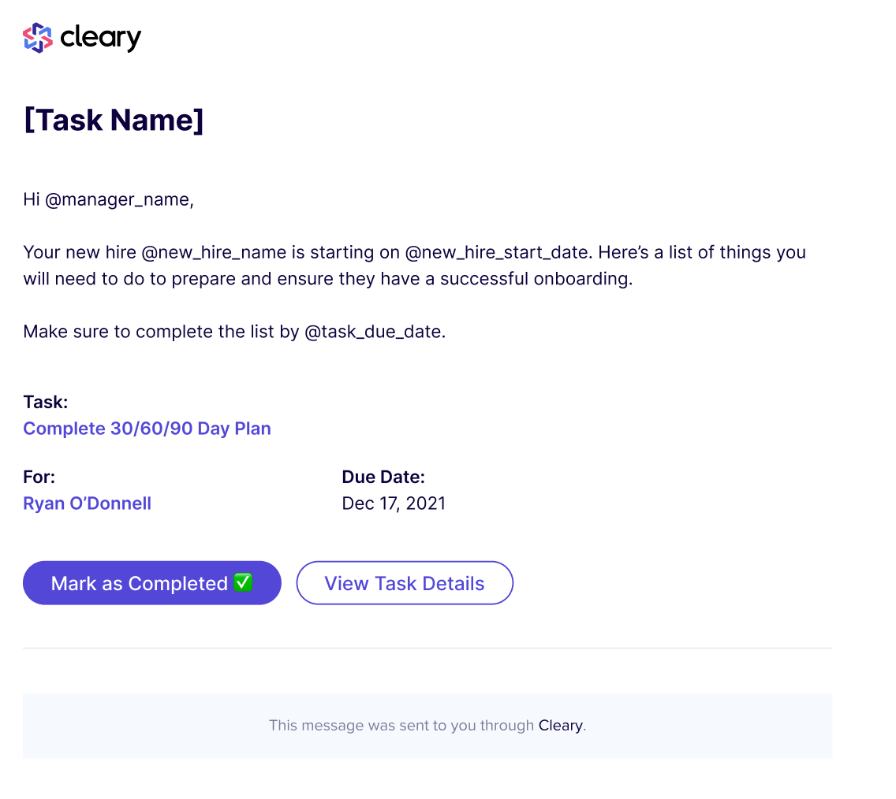Select the green checkmark emoji on the button
Screen dimensions: 896x799
[x=242, y=582]
